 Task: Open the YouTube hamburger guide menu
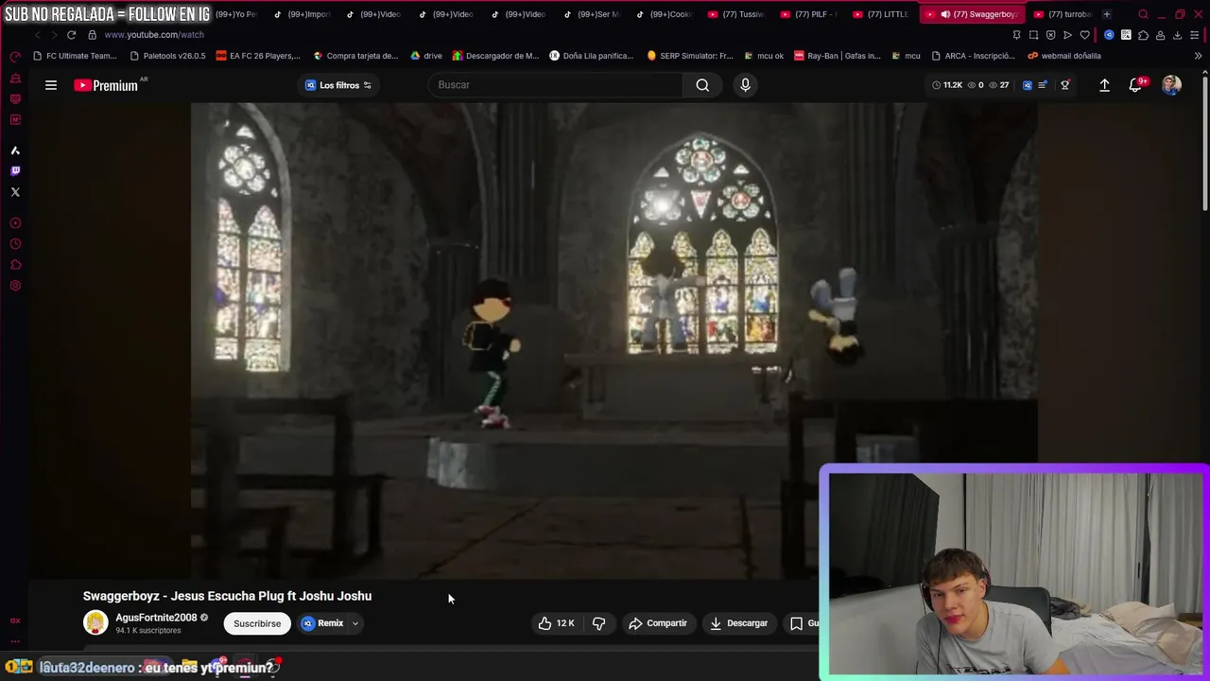tap(51, 85)
